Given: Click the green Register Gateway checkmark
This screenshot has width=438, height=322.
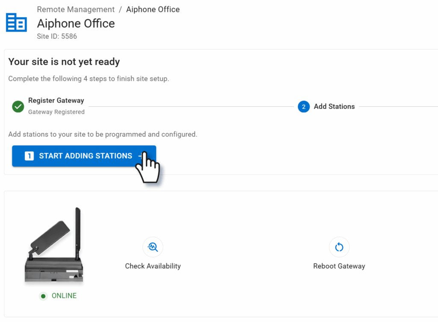Looking at the screenshot, I should tap(18, 106).
